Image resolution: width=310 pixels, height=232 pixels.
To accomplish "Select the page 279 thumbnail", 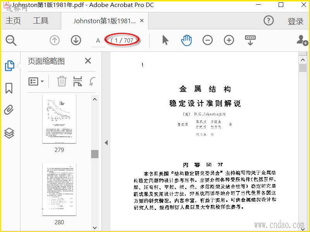I will [x=59, y=119].
